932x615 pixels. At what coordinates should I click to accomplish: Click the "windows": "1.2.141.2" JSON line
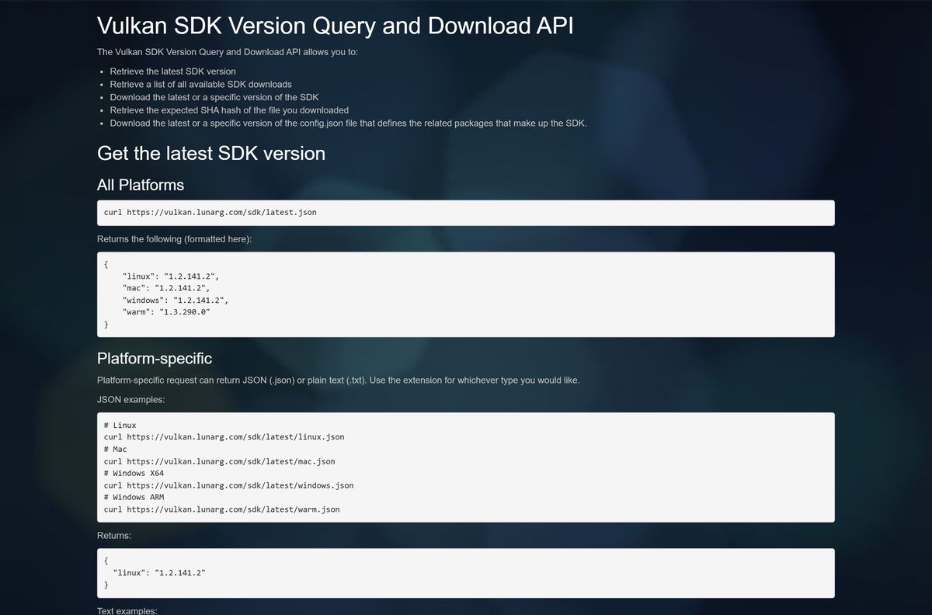pos(175,300)
